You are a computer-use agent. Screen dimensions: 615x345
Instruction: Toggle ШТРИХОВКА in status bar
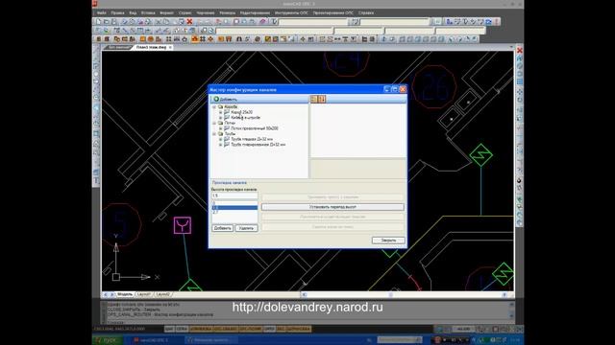click(299, 329)
